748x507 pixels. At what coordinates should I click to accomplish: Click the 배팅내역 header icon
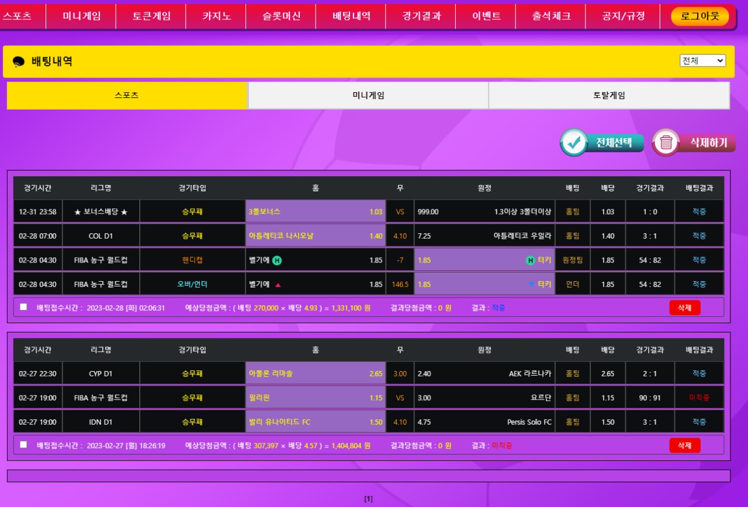(x=18, y=62)
